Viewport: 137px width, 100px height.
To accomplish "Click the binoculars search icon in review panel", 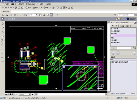I will [x=135, y=48].
